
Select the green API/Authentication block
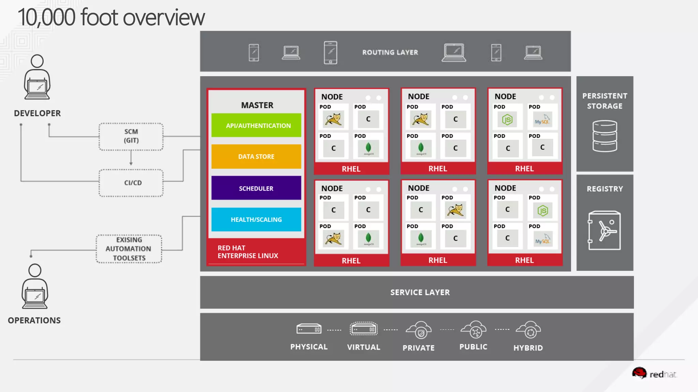256,125
